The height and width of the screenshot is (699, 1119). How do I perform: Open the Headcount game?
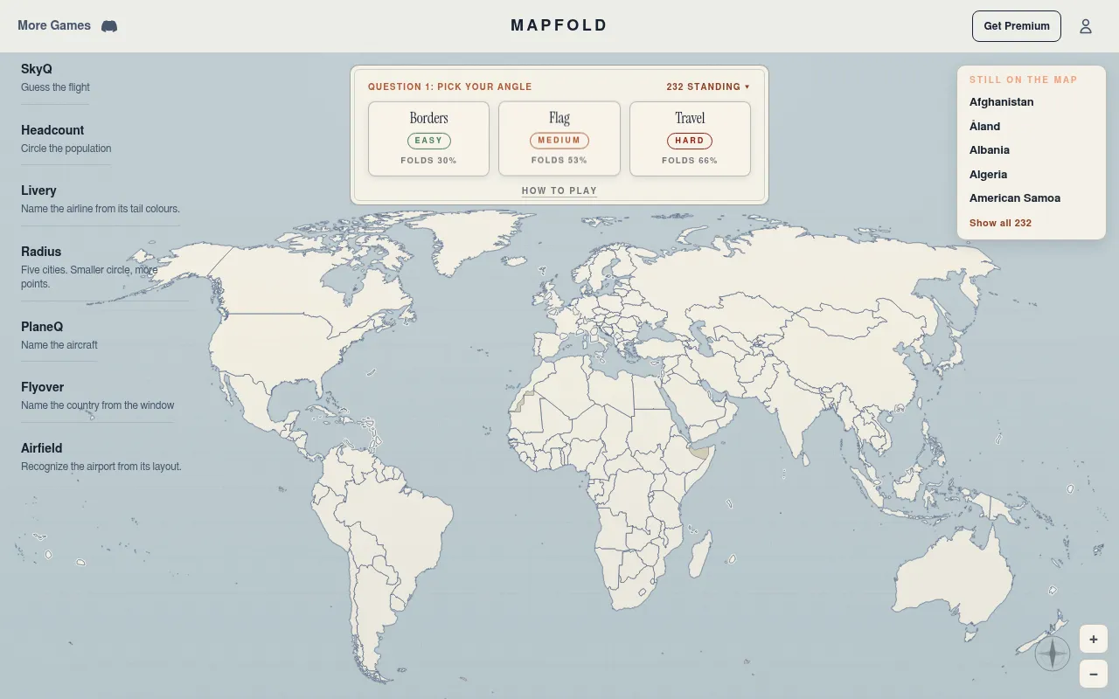[x=66, y=138]
